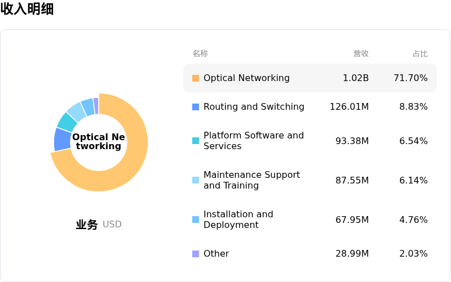Click the blue Routing and Switching swatch
The height and width of the screenshot is (282, 451).
pos(196,107)
